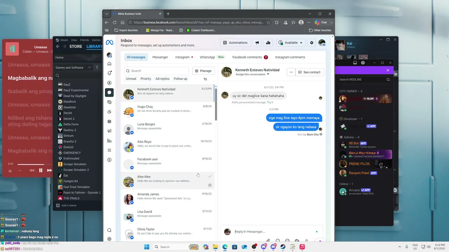Select the All messages tab
449x252 pixels.
136,57
